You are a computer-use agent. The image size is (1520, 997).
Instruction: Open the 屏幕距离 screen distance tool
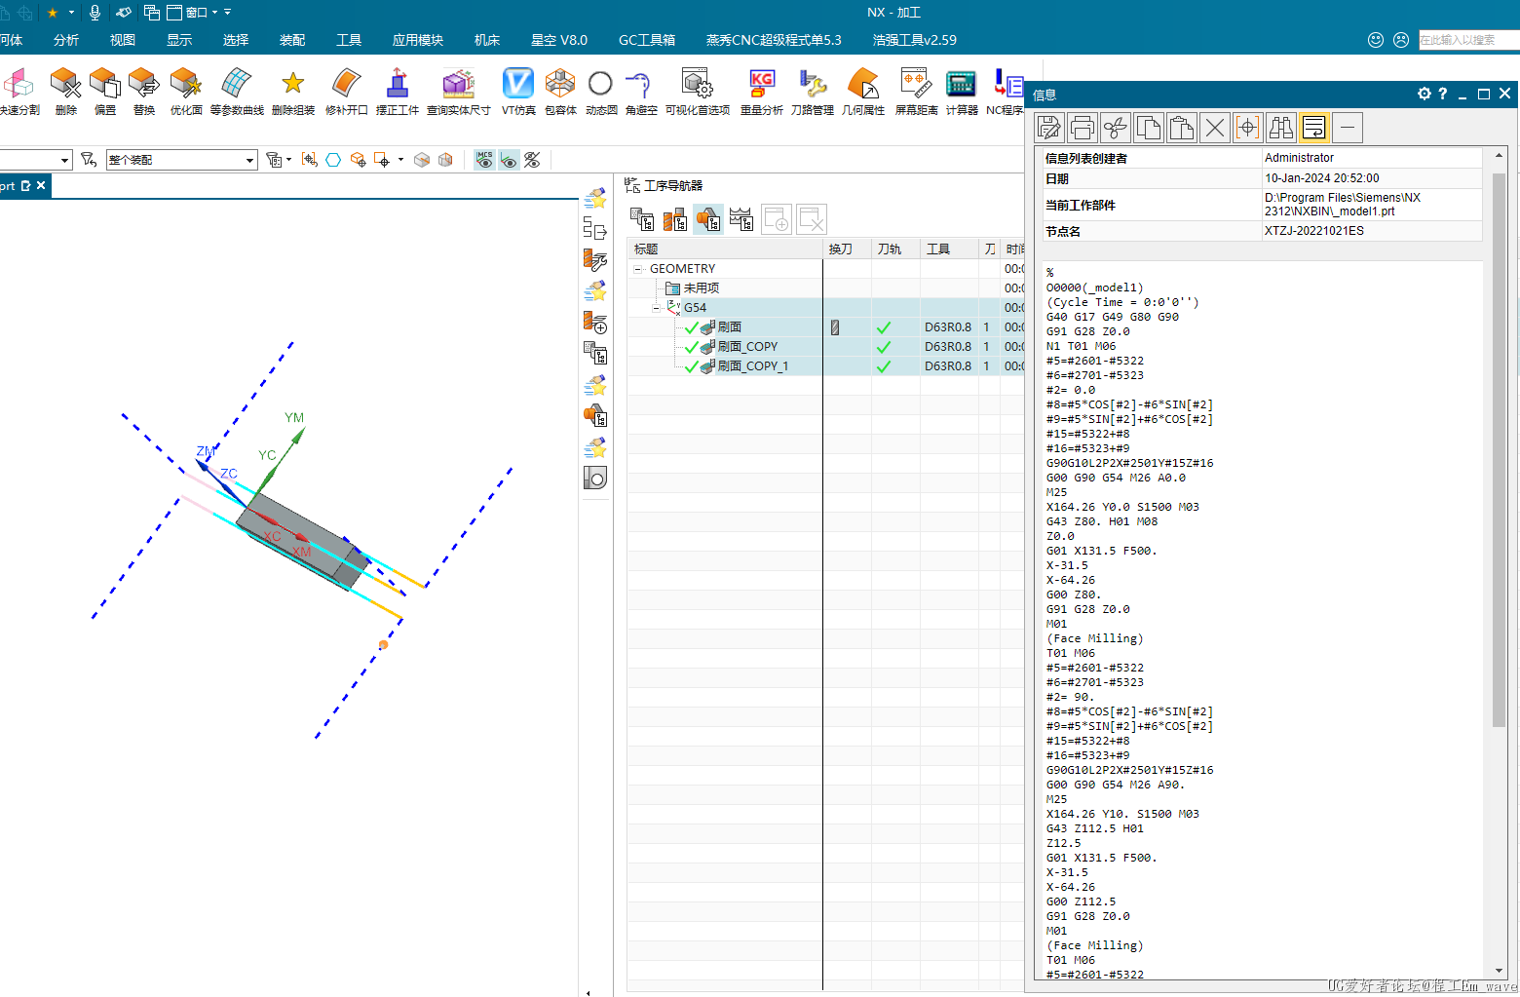(x=916, y=91)
